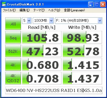Open the テーマ(T) menu
Screen dimensions: 107x98
coord(39,10)
